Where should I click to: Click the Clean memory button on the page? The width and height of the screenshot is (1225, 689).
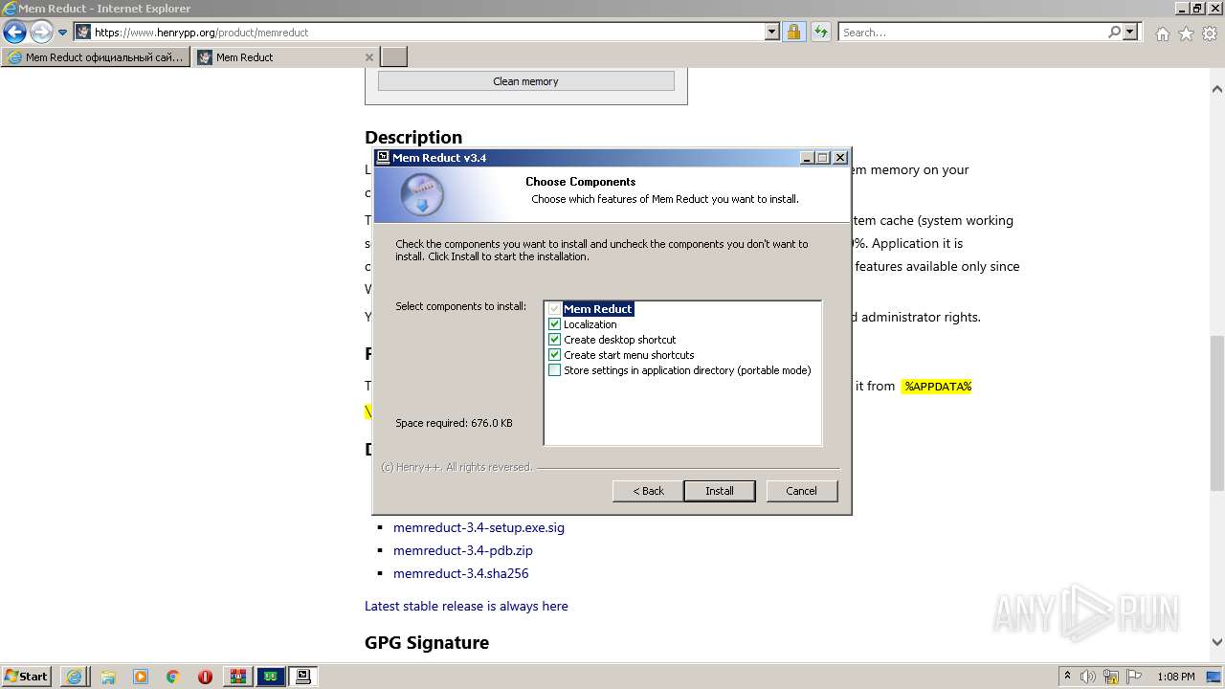(x=525, y=81)
